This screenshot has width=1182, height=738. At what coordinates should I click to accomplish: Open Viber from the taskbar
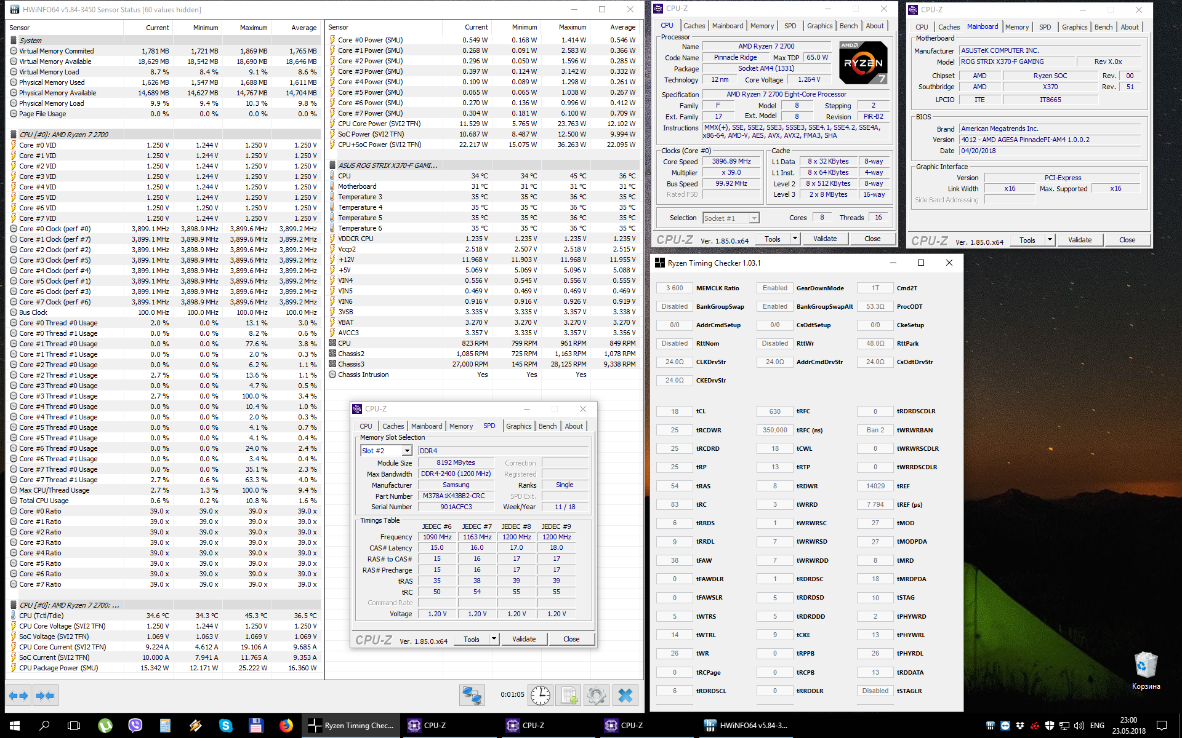(135, 726)
